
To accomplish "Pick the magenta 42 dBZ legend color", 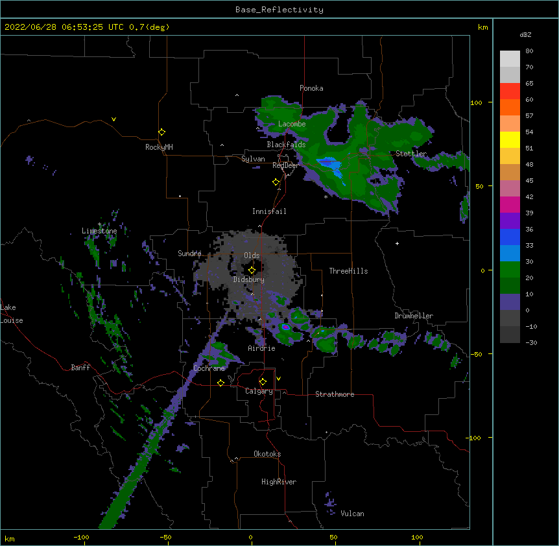I will coord(510,204).
